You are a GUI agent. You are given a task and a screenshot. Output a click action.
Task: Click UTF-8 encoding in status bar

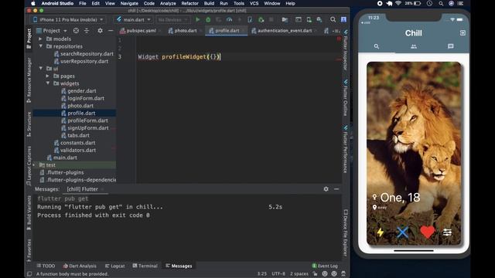tap(278, 273)
